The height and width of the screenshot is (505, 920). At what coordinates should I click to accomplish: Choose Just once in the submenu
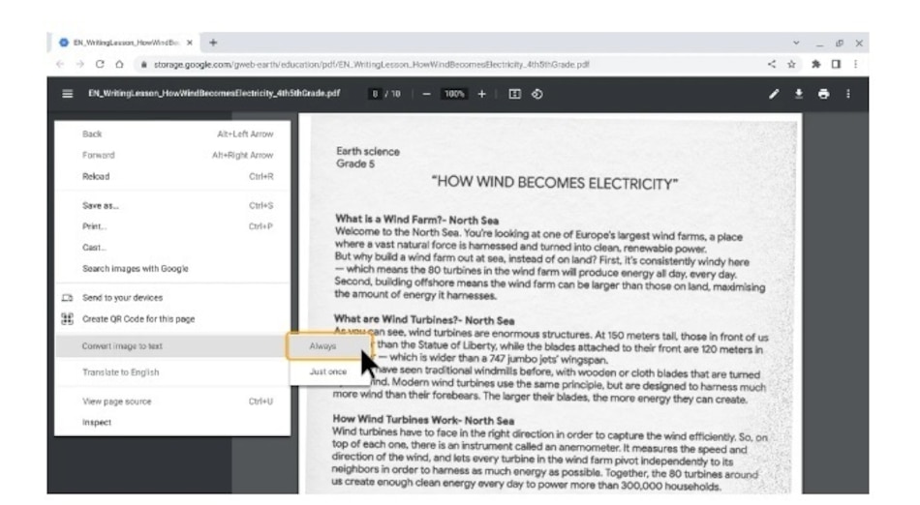pyautogui.click(x=328, y=371)
